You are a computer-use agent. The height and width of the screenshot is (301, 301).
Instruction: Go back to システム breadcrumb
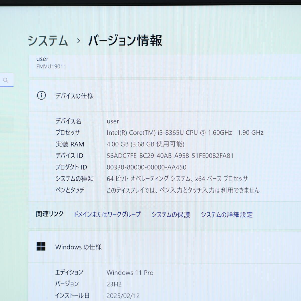point(48,41)
